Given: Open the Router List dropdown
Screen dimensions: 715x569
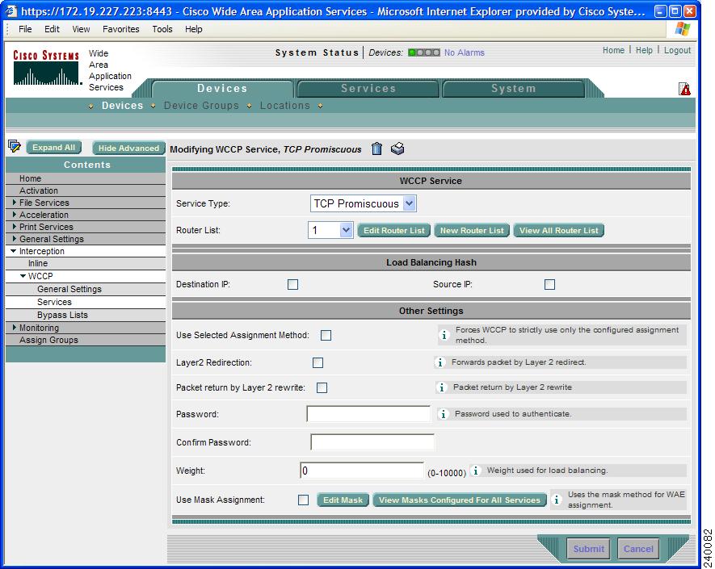Looking at the screenshot, I should (x=330, y=231).
